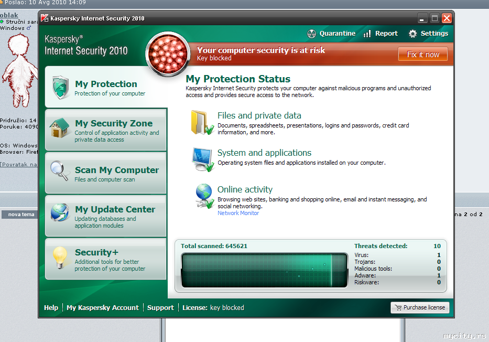The width and height of the screenshot is (489, 342).
Task: Select the Security+ section
Action: [x=106, y=259]
